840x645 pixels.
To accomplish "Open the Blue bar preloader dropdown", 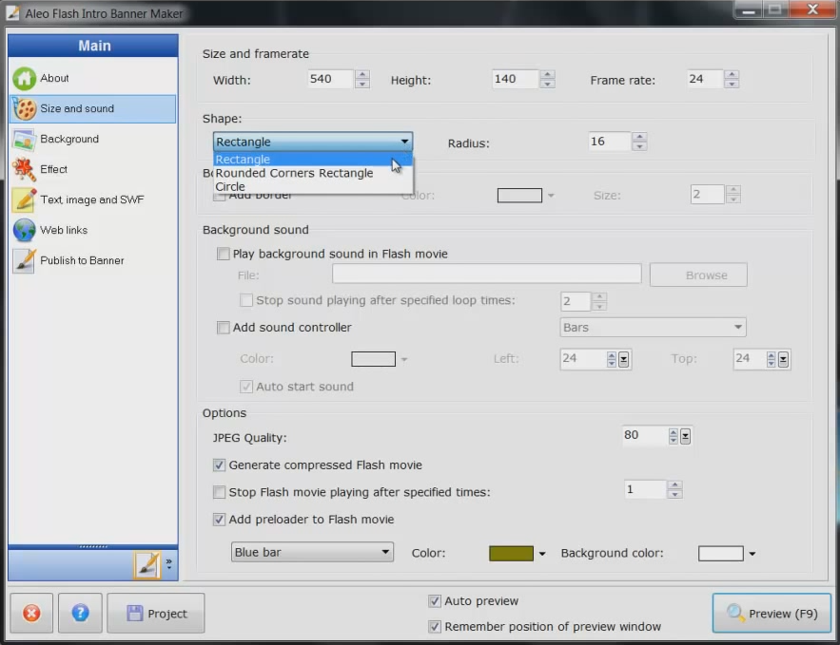I will 312,552.
